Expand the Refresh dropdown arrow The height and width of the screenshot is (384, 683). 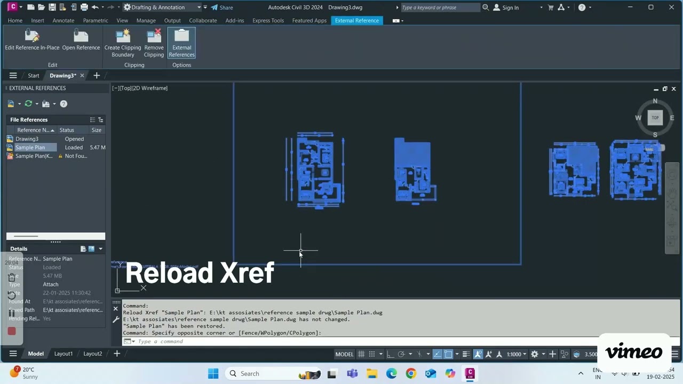(37, 104)
